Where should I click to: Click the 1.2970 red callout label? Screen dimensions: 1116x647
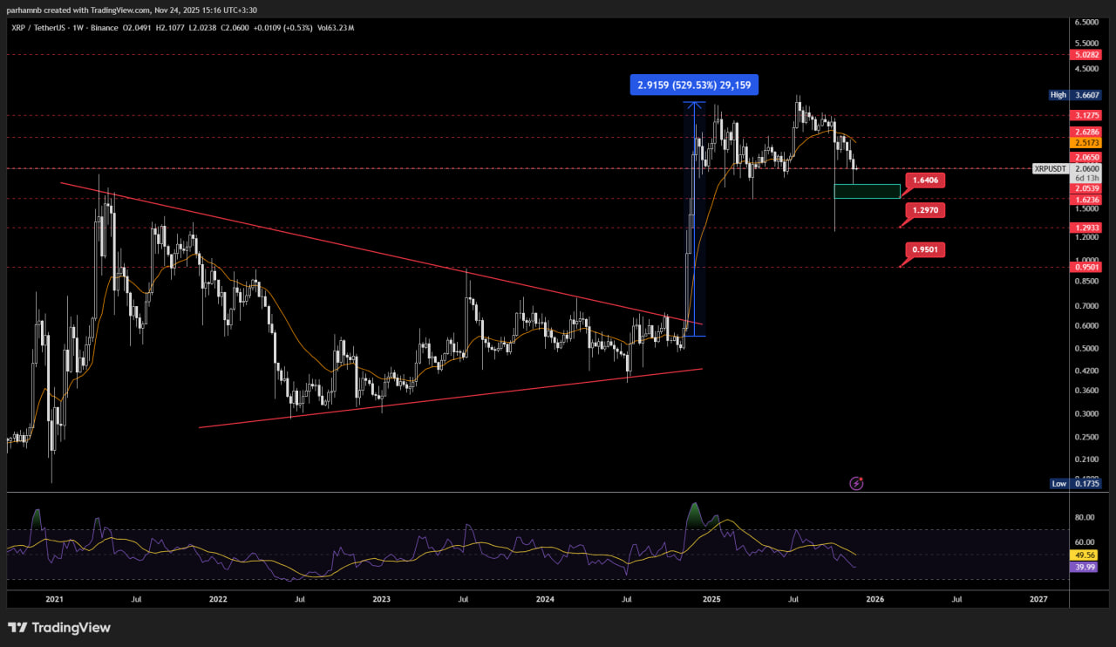(924, 210)
